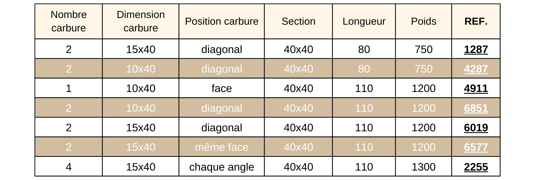This screenshot has height=180, width=535.
Task: Click the 80 longueur cell
Action: 364,69
